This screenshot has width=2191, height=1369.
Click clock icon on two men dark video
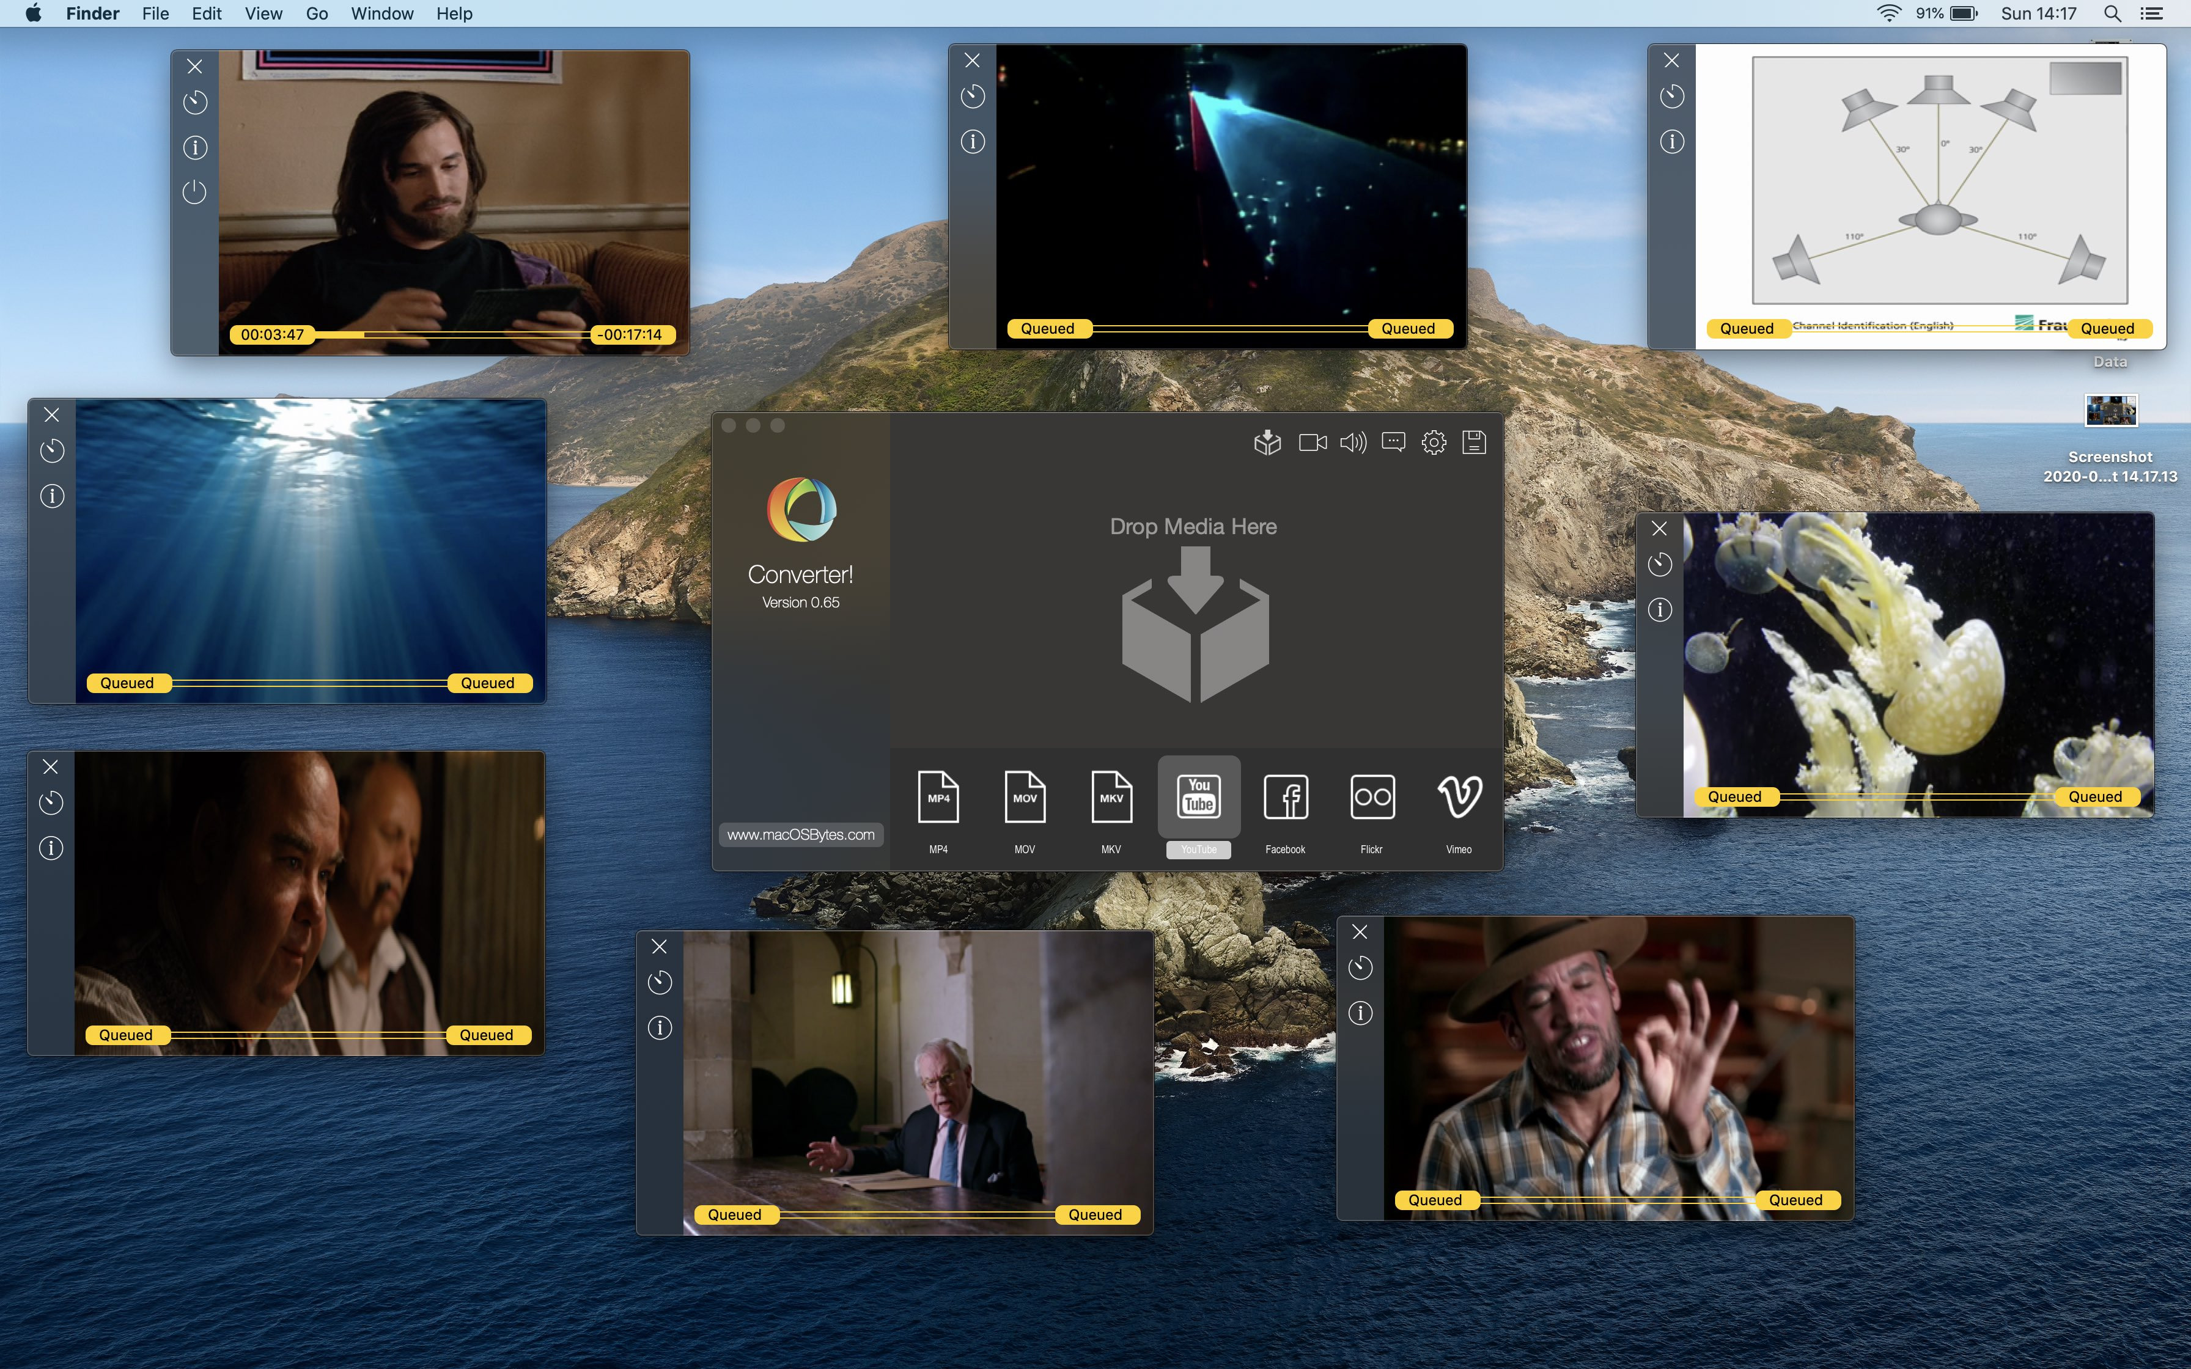[51, 802]
